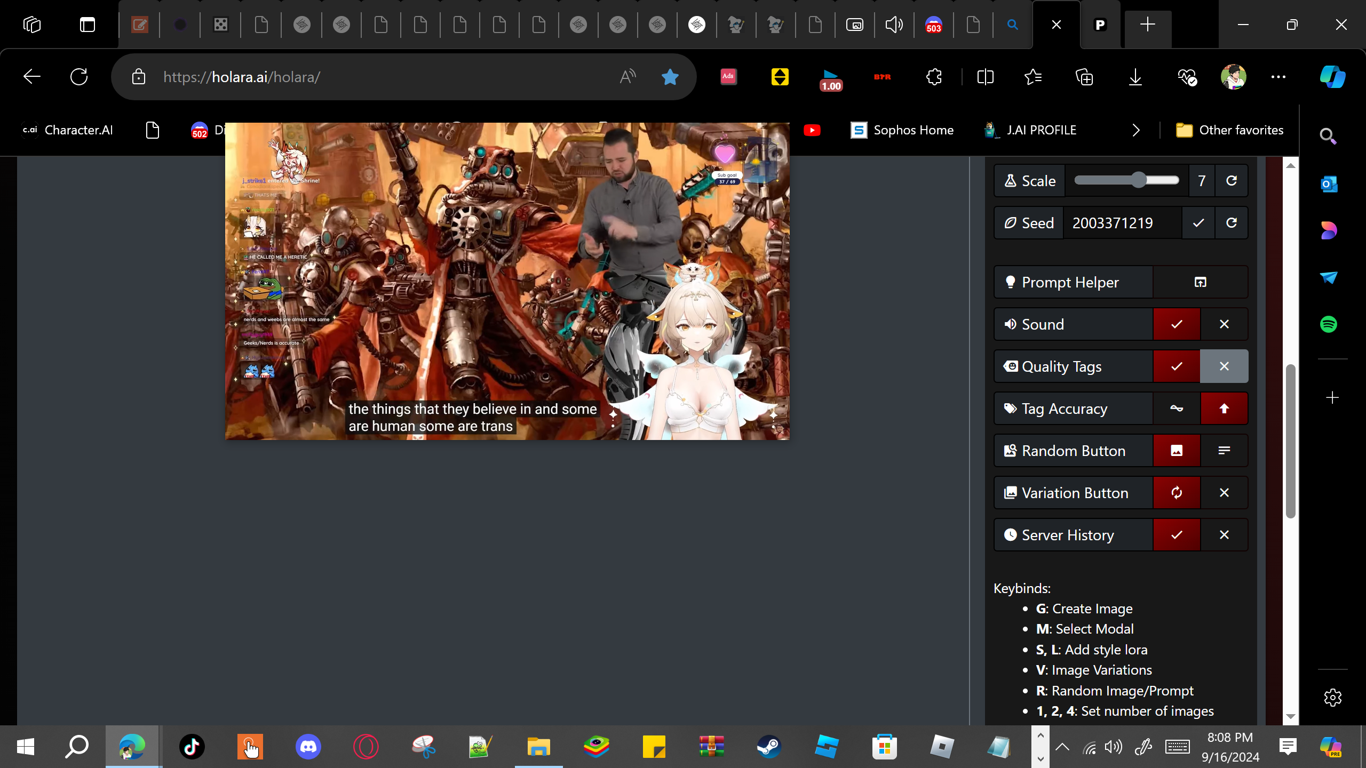Screen dimensions: 1366x768
Task: Open the BTR extension icon
Action: pyautogui.click(x=883, y=77)
